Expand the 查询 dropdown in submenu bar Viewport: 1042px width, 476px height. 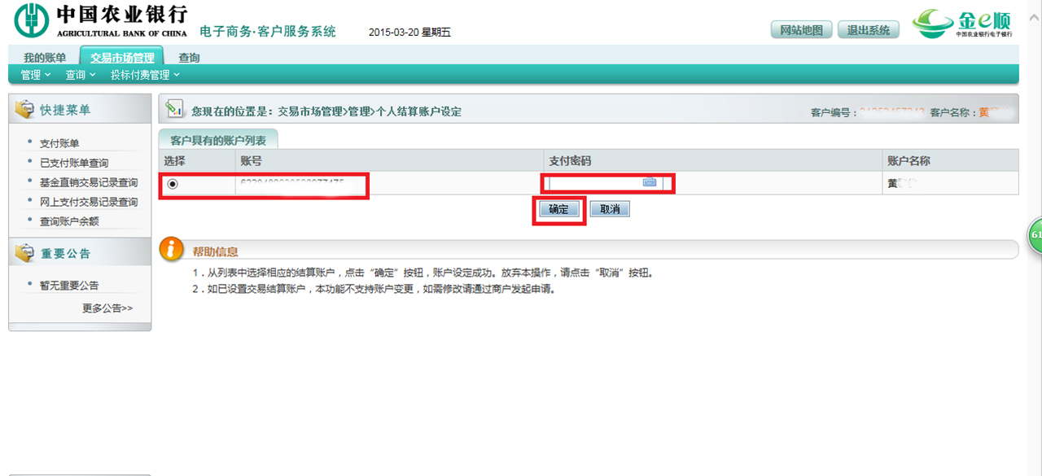(80, 75)
